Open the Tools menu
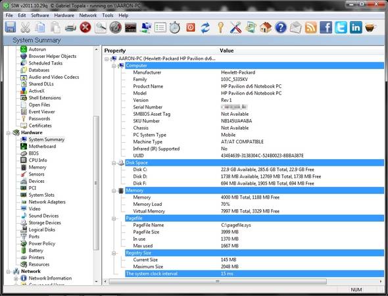This screenshot has width=388, height=296. tap(108, 15)
